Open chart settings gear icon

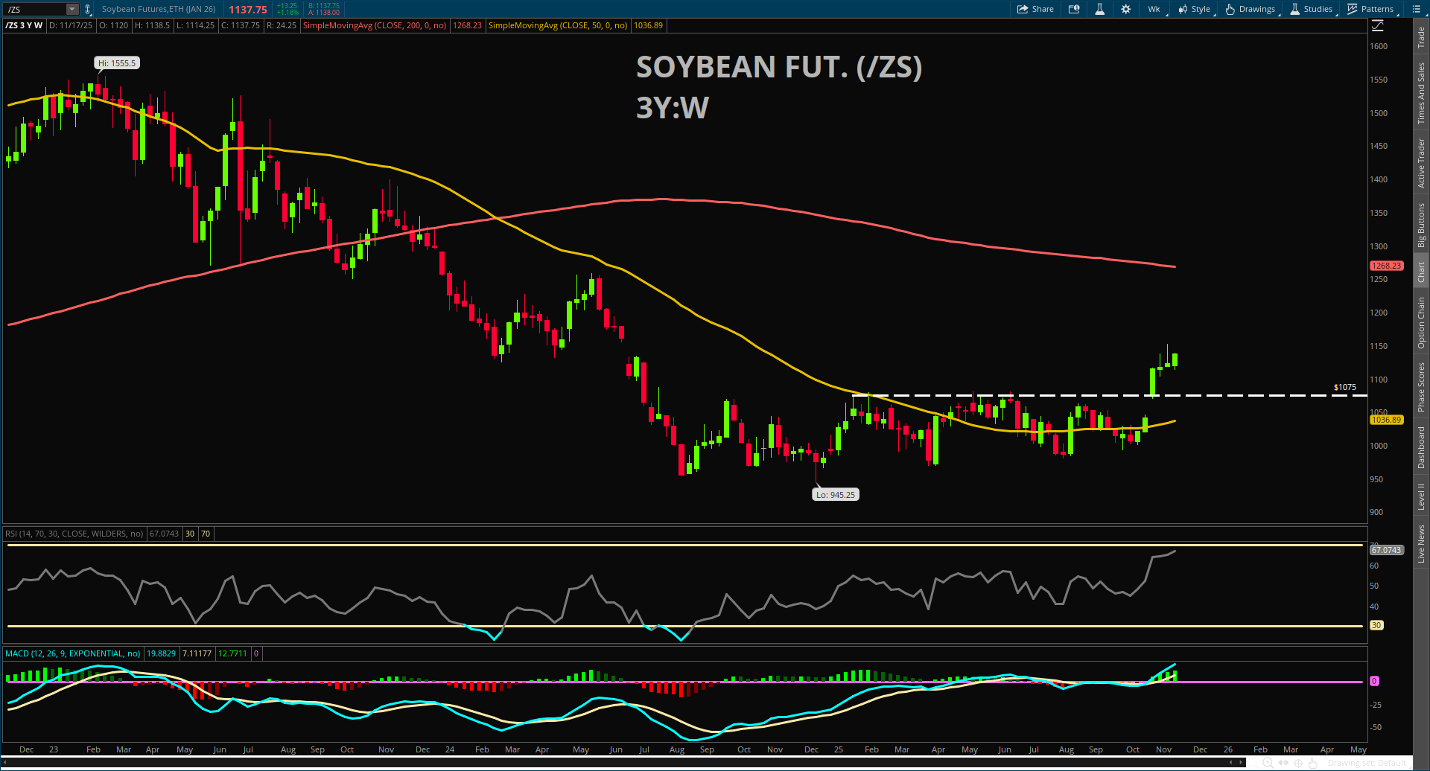pos(1125,9)
